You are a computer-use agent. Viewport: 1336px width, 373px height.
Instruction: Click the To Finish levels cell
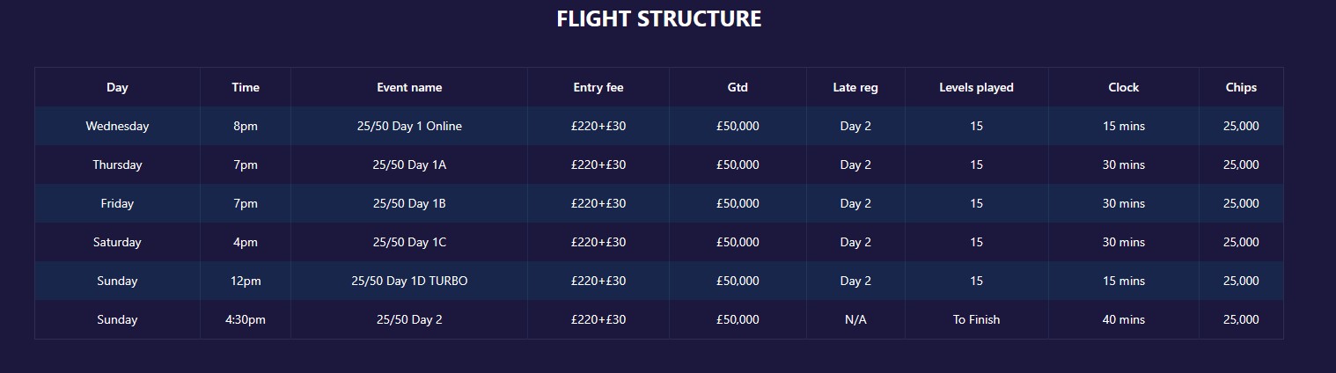click(976, 319)
